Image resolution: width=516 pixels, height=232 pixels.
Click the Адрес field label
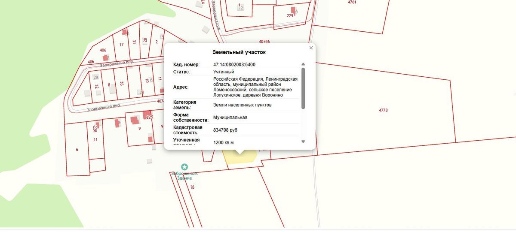pyautogui.click(x=181, y=87)
